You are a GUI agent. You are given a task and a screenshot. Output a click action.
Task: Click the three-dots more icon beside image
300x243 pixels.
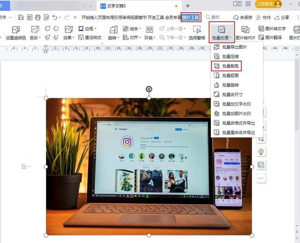261,178
